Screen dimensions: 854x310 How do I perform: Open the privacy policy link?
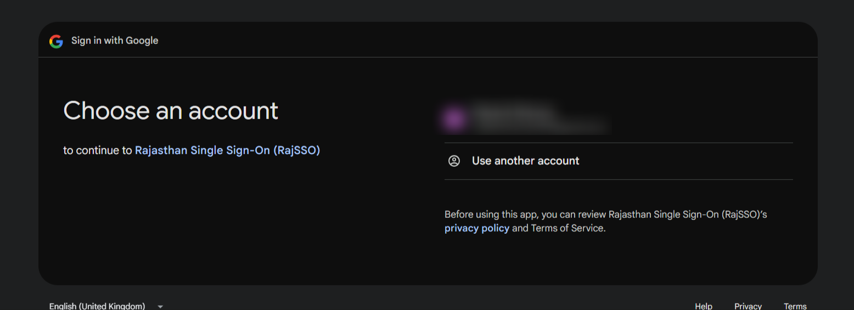tap(476, 228)
